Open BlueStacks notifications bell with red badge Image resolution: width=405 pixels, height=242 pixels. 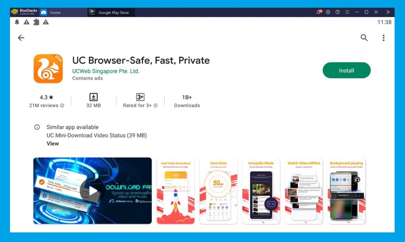click(x=319, y=12)
